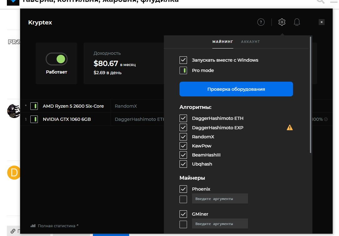Image resolution: width=339 pixels, height=236 pixels.
Task: Click the Алгоритмы: section heading
Action: [x=195, y=107]
